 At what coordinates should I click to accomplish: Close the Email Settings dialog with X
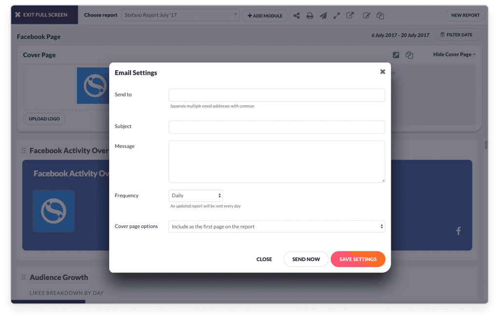pos(383,72)
